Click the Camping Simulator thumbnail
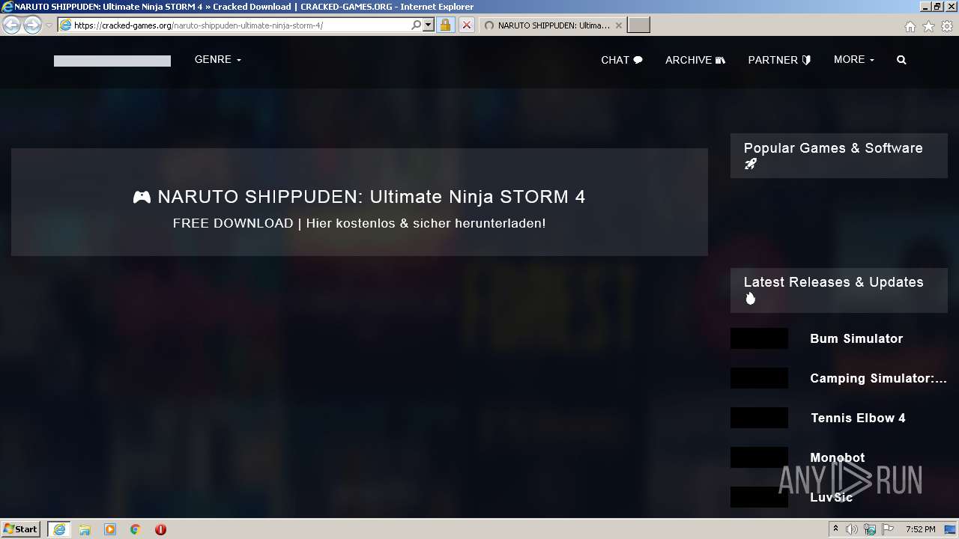 759,378
